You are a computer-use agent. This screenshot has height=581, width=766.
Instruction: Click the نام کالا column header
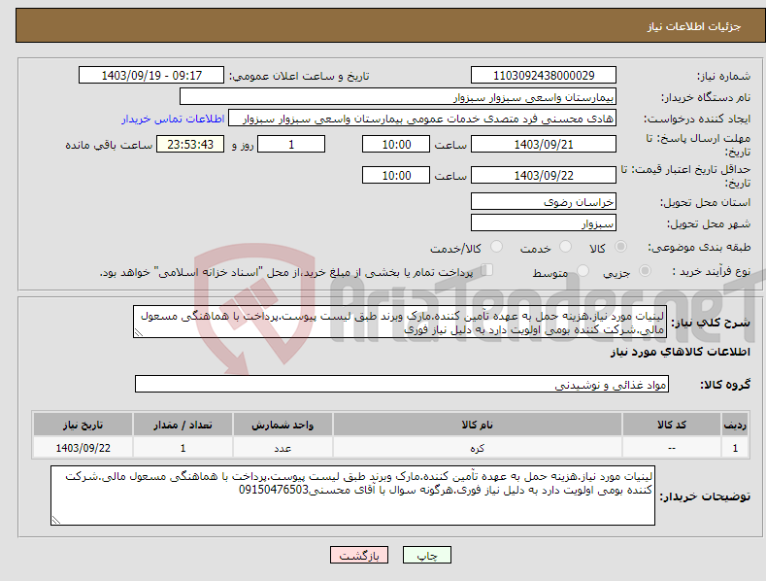point(478,425)
